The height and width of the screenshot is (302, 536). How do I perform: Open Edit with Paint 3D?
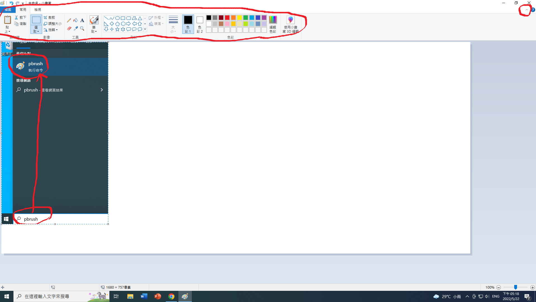tap(290, 25)
